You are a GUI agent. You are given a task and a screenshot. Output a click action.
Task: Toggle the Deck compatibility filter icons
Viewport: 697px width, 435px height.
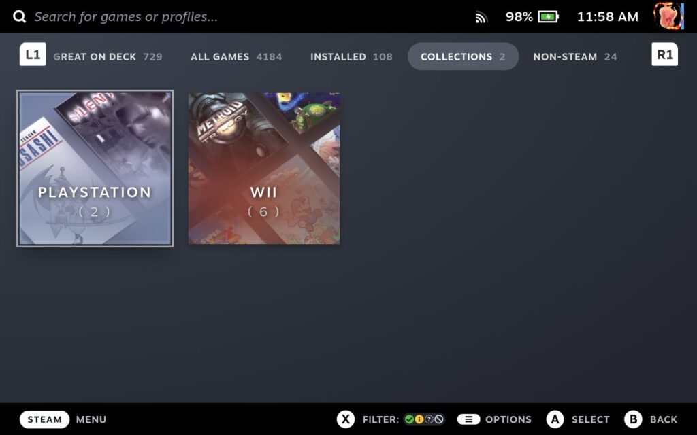click(x=424, y=419)
